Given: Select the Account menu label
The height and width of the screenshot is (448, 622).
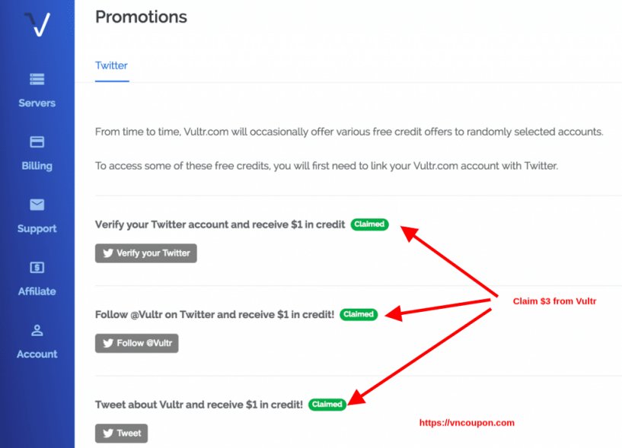Looking at the screenshot, I should click(37, 354).
